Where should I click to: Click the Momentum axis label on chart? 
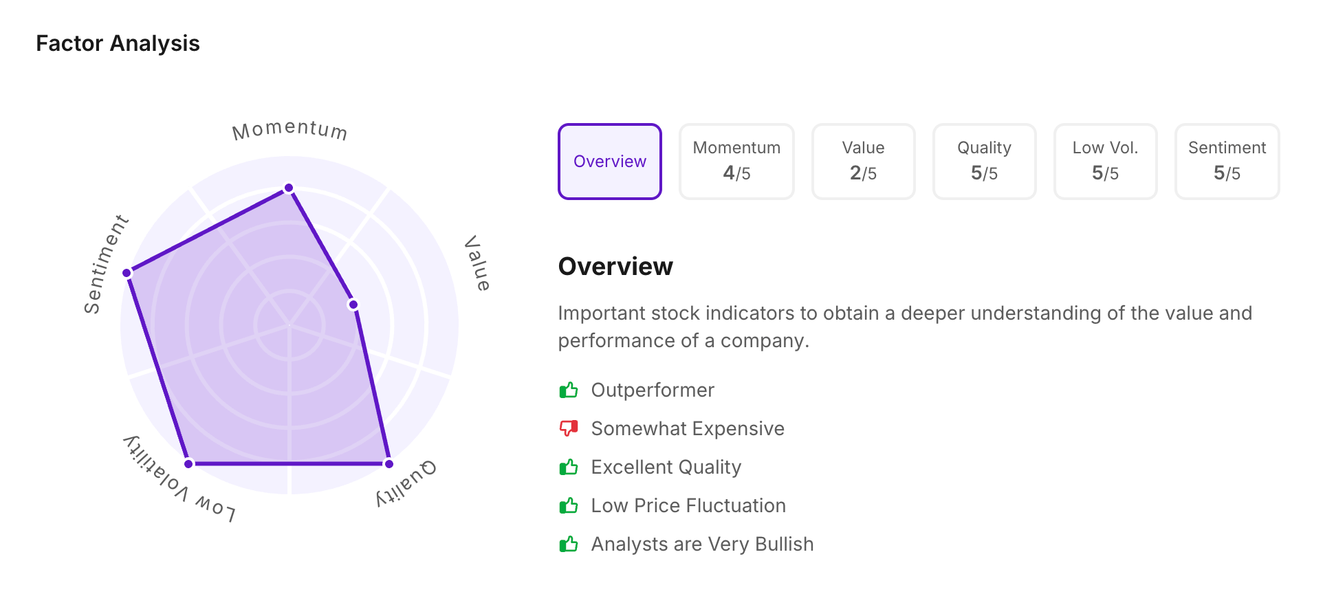(289, 130)
